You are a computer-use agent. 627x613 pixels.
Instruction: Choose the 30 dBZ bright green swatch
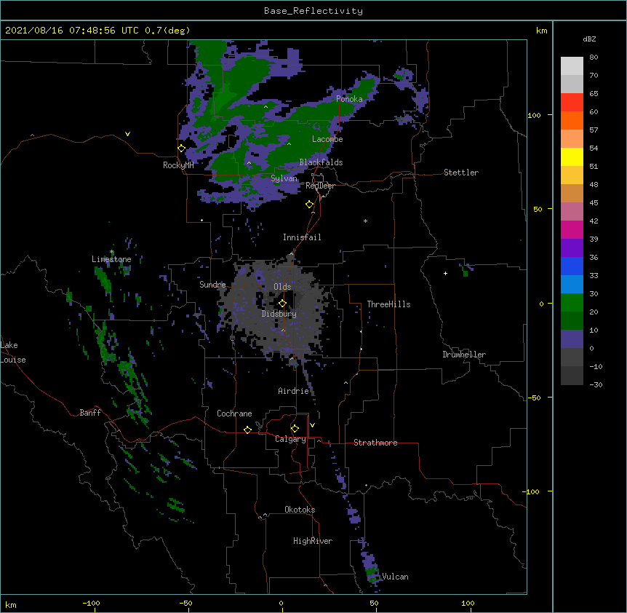[572, 303]
